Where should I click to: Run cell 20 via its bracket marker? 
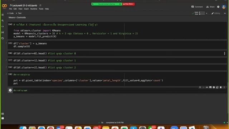(10, 74)
